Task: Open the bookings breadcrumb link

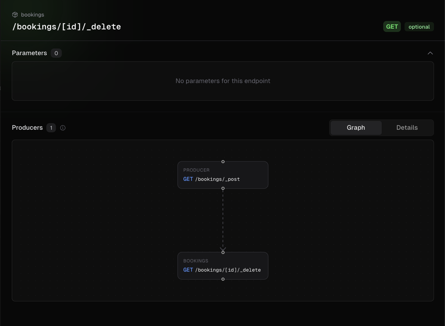Action: point(32,15)
